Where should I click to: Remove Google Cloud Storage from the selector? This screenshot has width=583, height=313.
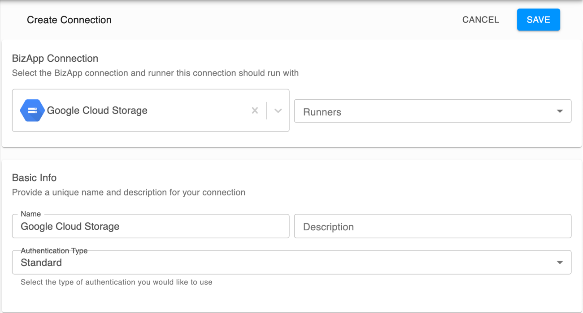(255, 110)
